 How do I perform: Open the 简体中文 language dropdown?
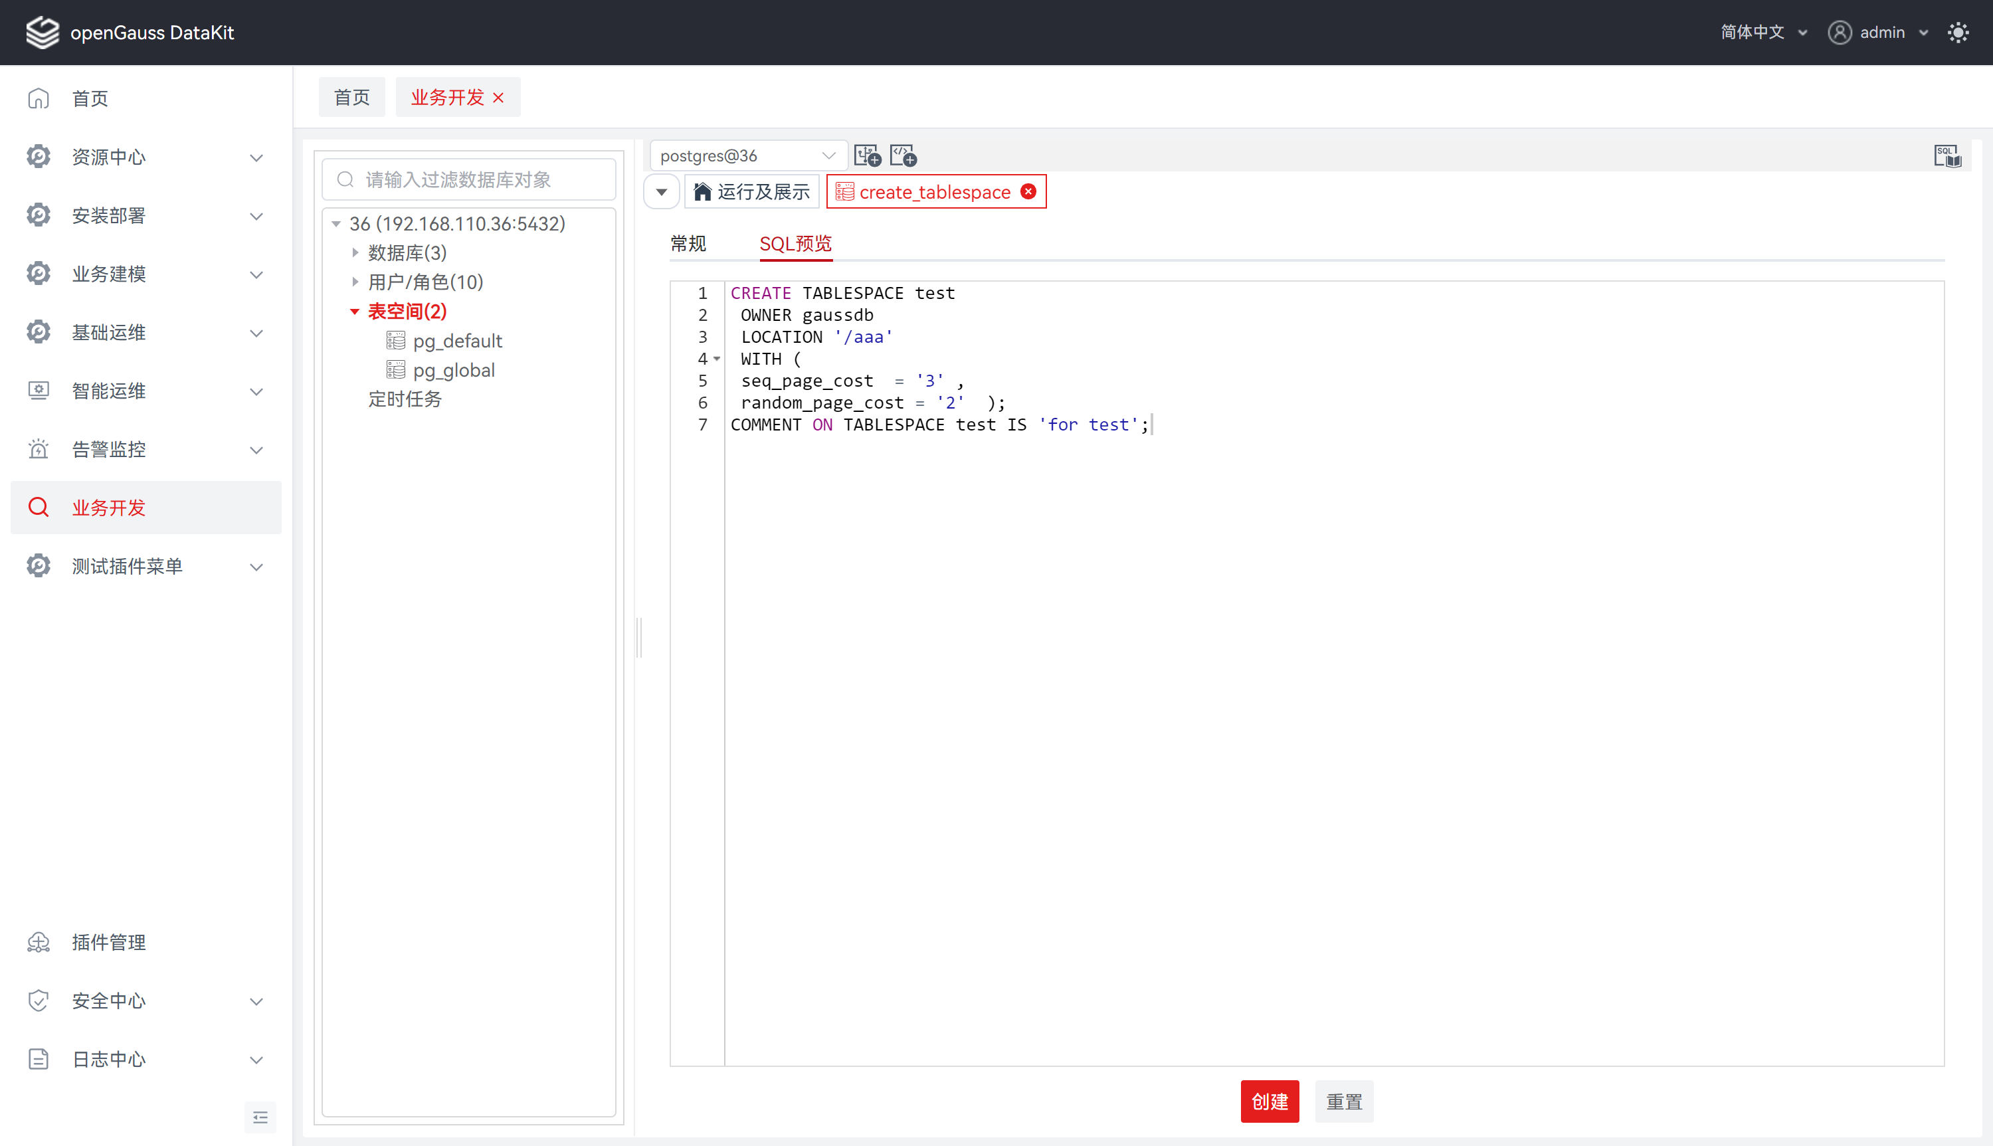1763,33
